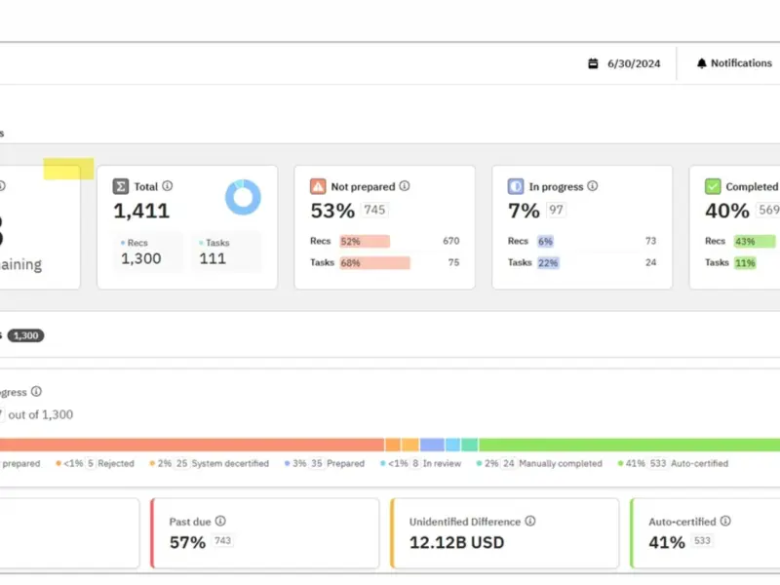780x585 pixels.
Task: Click the calendar icon beside 6/30/2024
Action: pyautogui.click(x=593, y=63)
